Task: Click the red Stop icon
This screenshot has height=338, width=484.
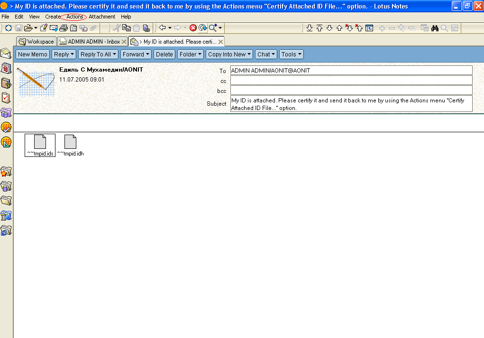Action: click(193, 28)
